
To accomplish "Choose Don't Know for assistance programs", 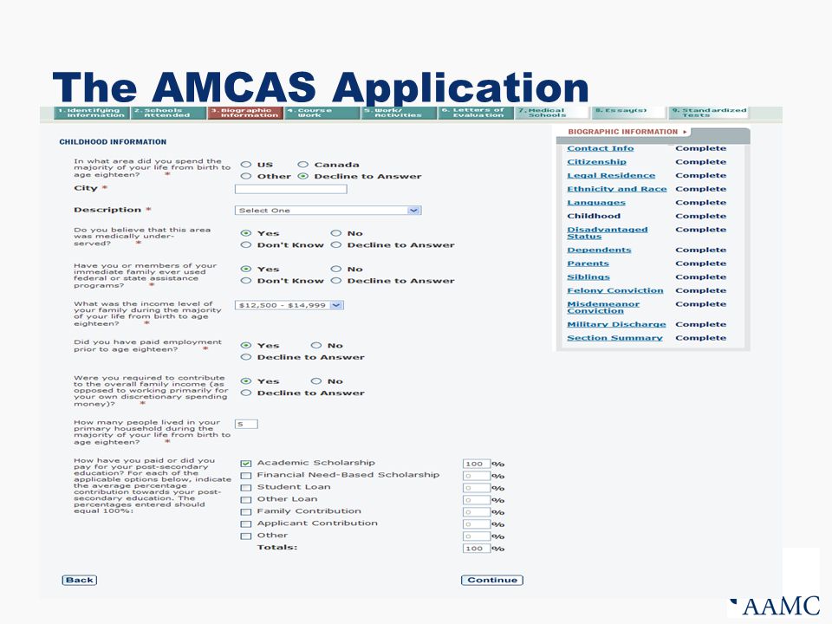I will click(245, 281).
